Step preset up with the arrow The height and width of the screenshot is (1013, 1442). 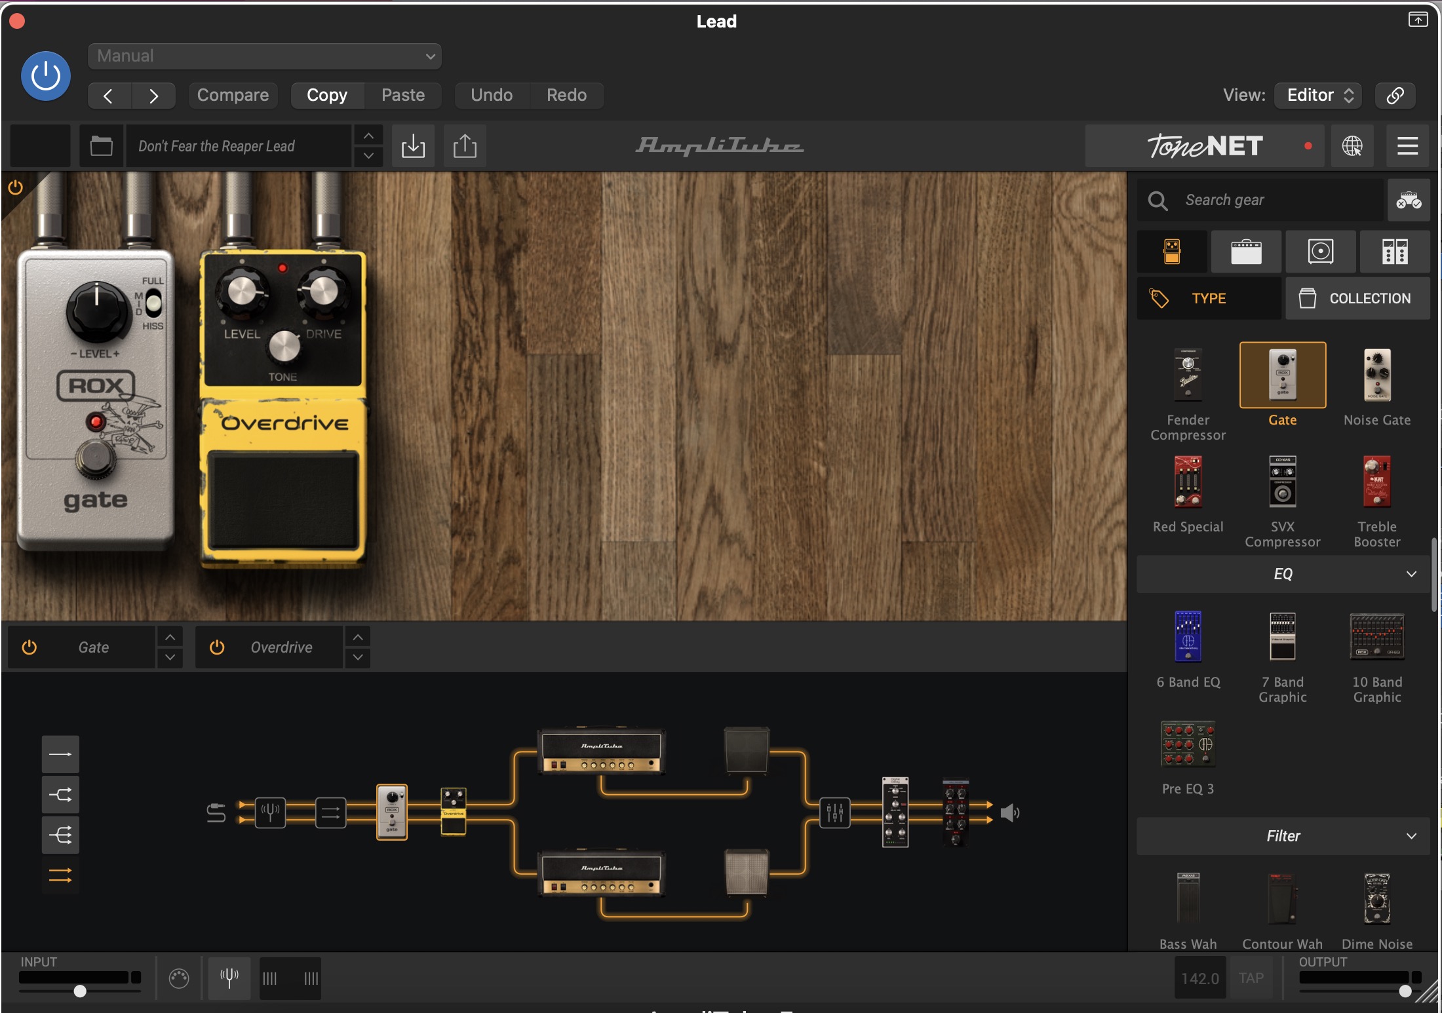368,136
